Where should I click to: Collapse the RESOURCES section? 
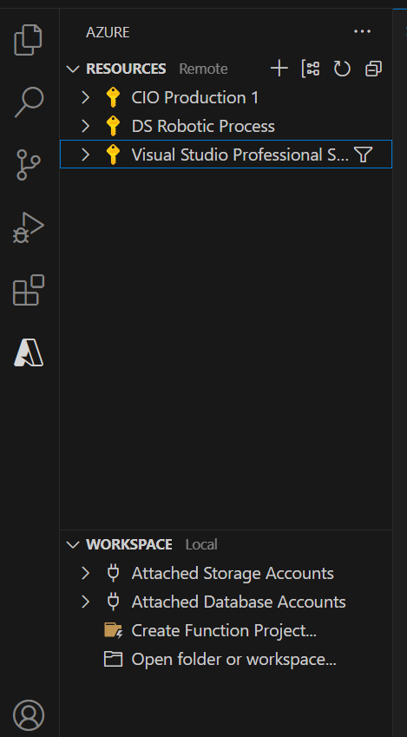[73, 69]
